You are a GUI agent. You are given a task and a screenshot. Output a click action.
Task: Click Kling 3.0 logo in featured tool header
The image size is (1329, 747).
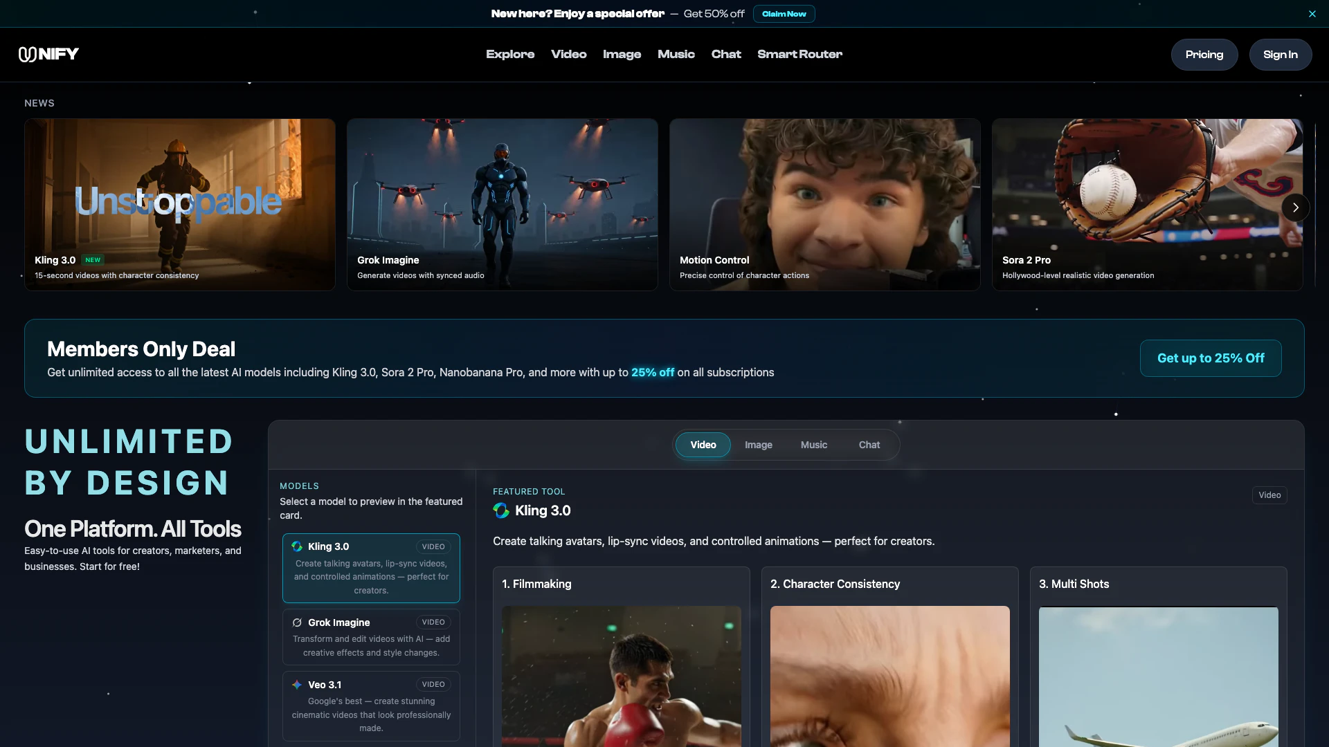coord(501,510)
